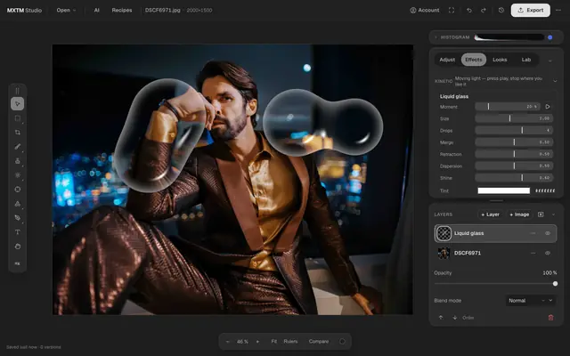Switch to the Adjust tab
The height and width of the screenshot is (356, 570).
point(447,60)
